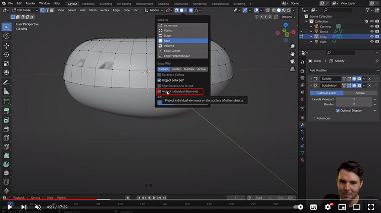Open Subdivision modifier extra options arrow
Viewport: 381px width, 213px height.
pos(364,86)
